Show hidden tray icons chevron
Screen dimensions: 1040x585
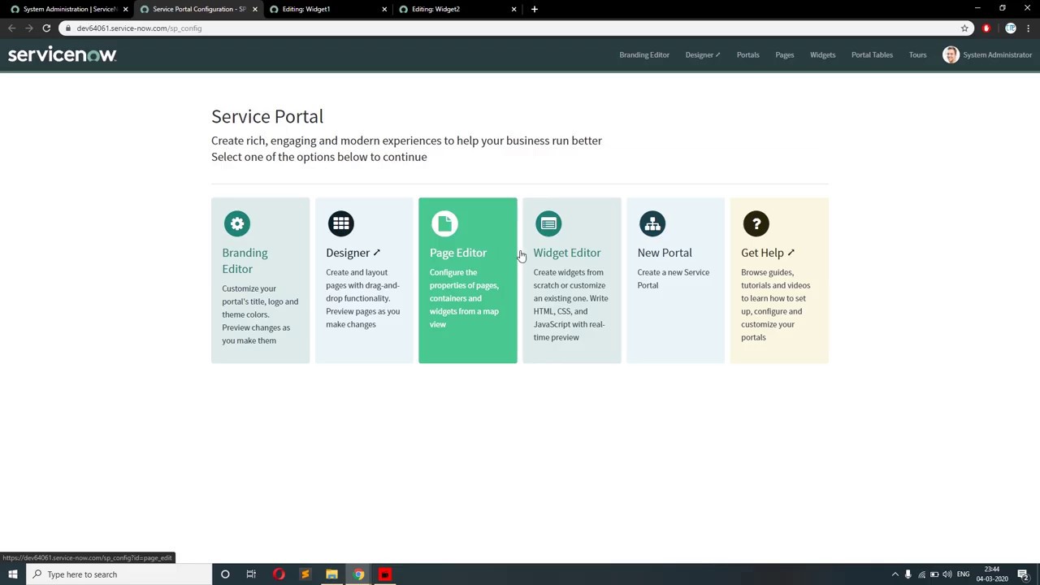click(895, 574)
